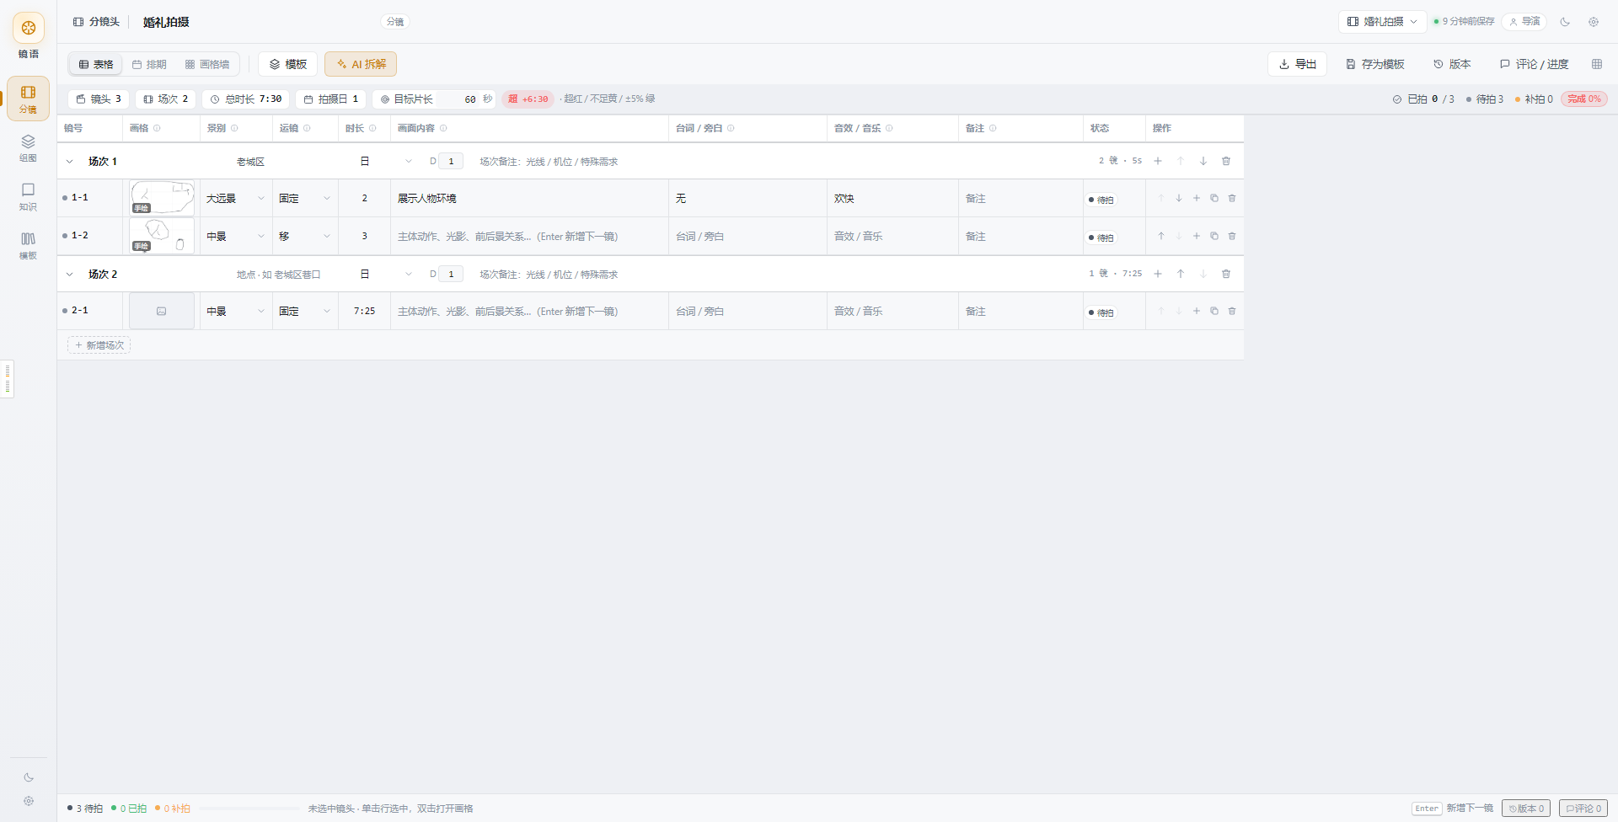Open 版本 history button

(1452, 64)
